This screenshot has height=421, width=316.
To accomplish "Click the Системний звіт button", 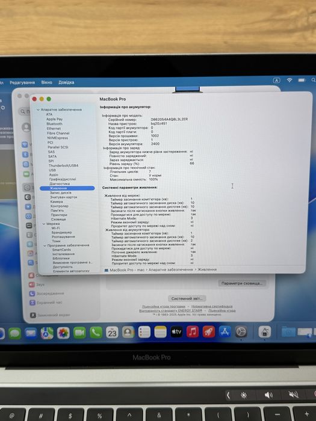I will pos(187,298).
